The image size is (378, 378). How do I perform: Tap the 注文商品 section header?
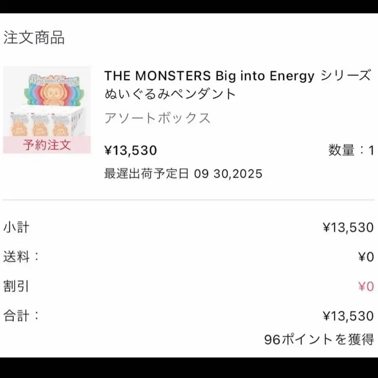pyautogui.click(x=34, y=38)
